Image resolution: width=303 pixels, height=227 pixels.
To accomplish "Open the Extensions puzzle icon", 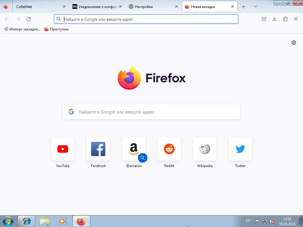I will coord(285,19).
